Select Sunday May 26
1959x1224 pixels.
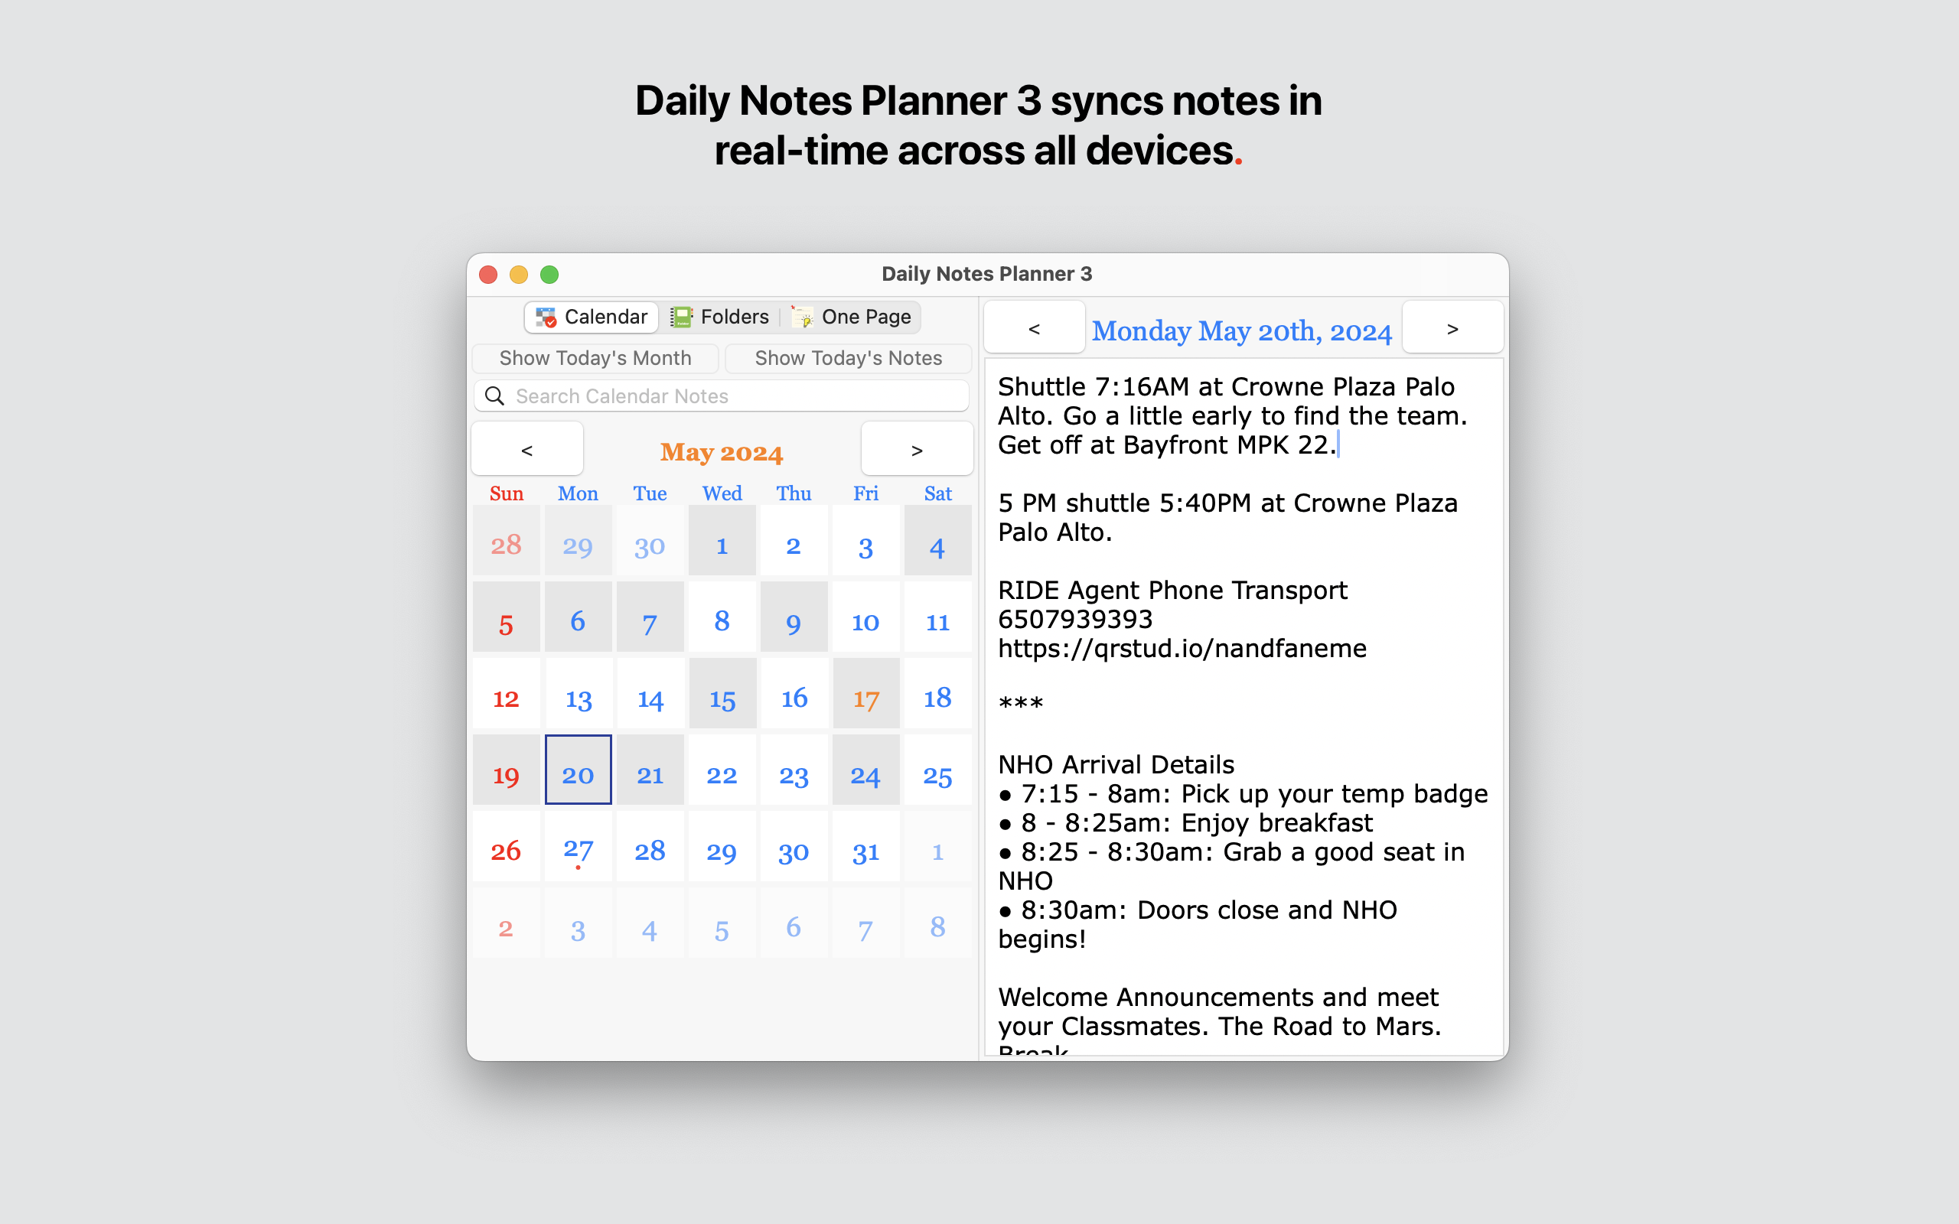pyautogui.click(x=506, y=846)
